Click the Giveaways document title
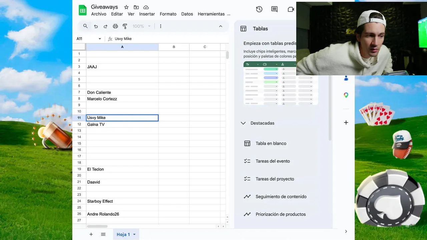Viewport: 427px width, 240px height. click(104, 7)
